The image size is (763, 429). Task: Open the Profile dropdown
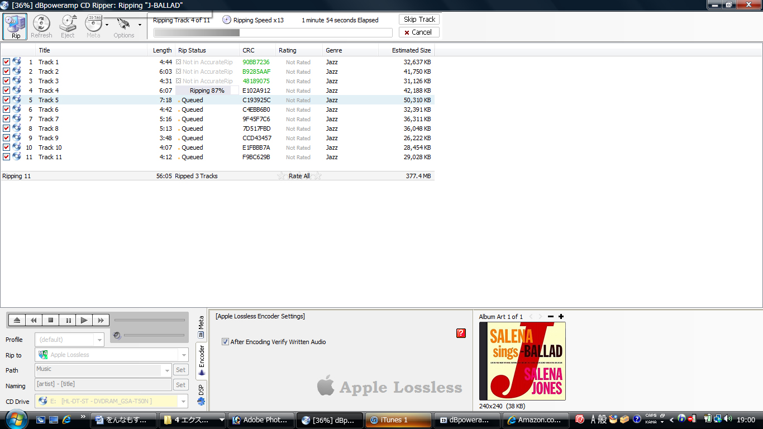tap(99, 340)
